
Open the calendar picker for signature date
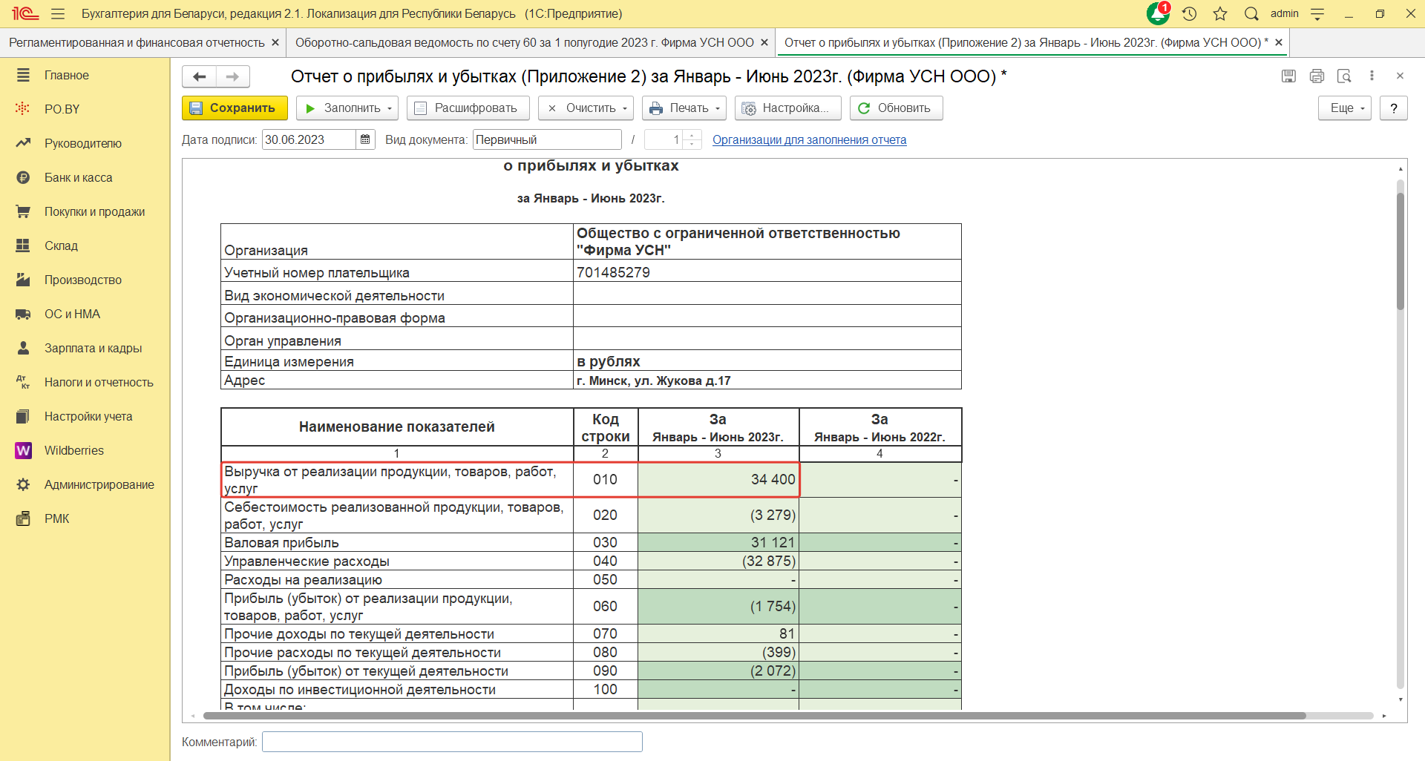pos(365,139)
